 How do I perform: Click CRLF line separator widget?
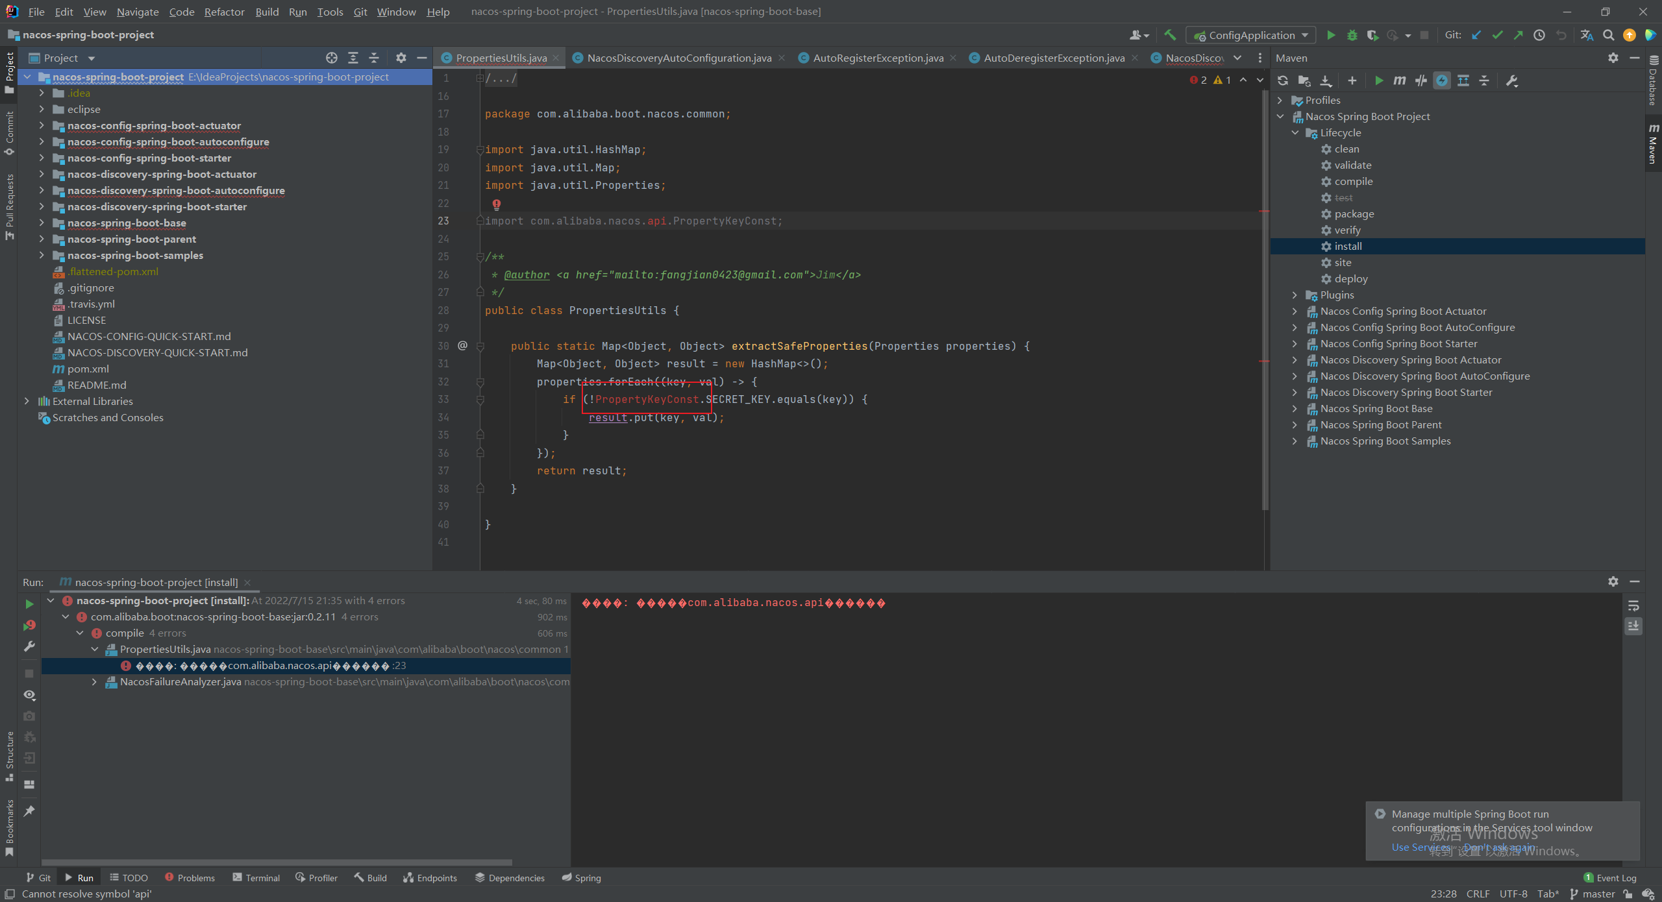click(1478, 894)
